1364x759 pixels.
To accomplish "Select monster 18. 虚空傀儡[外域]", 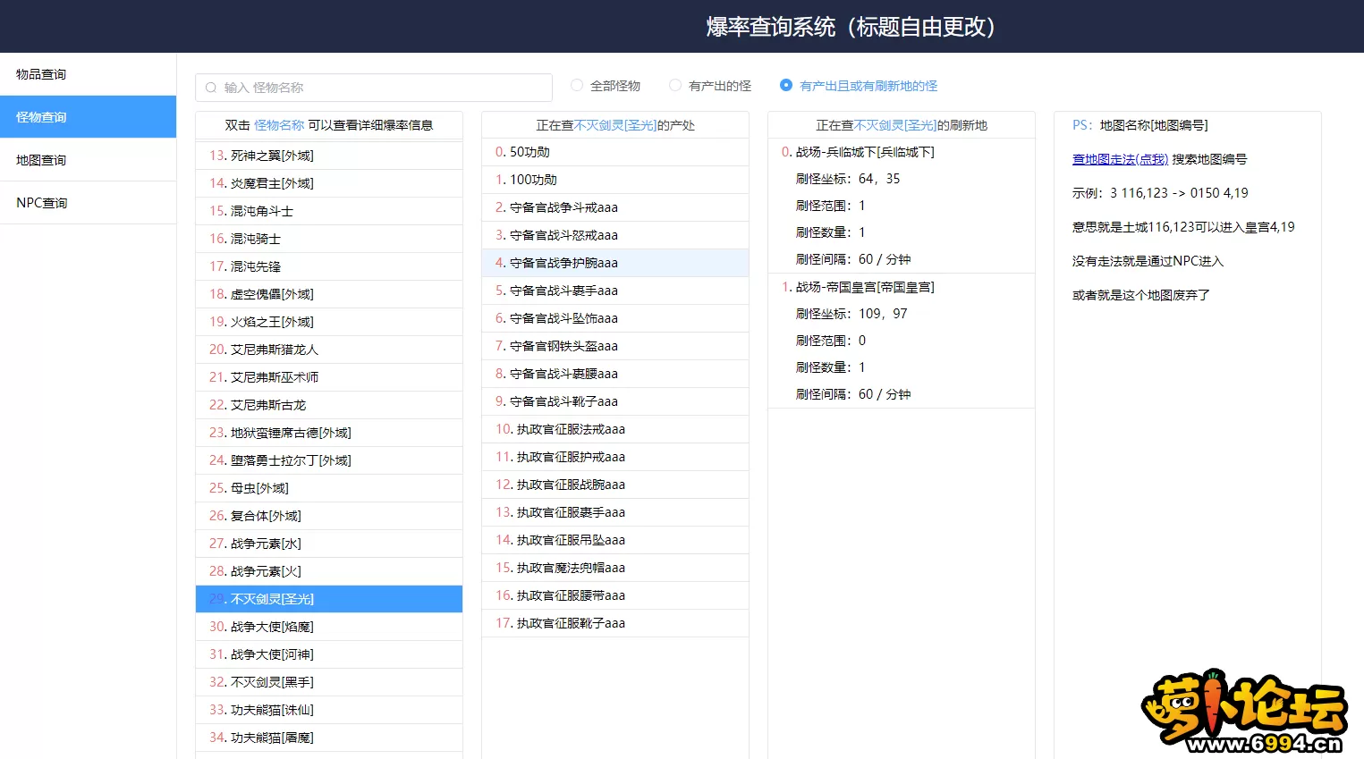I will click(x=329, y=294).
